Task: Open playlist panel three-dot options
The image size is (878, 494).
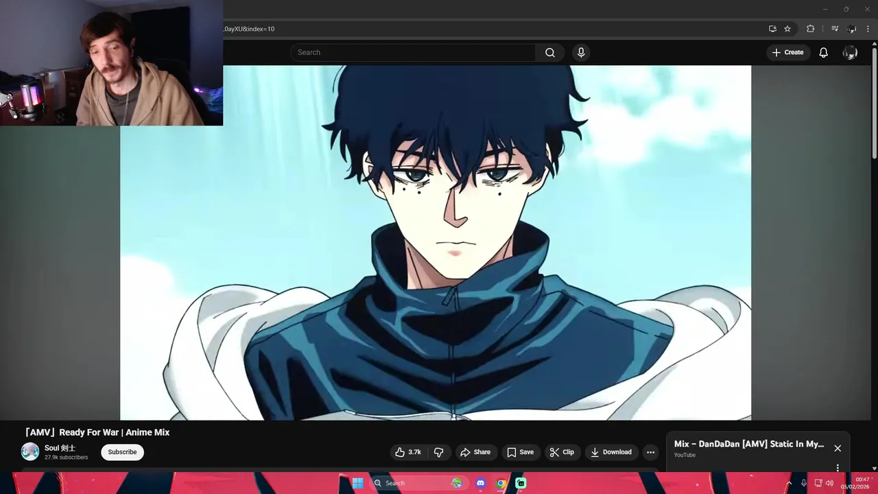Action: (838, 468)
